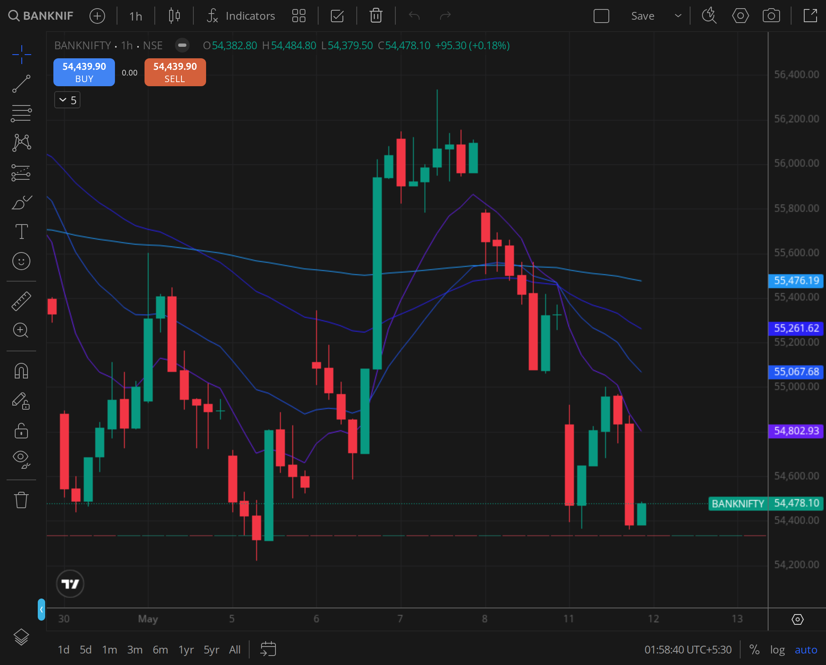This screenshot has height=665, width=826.
Task: Toggle percent scale mode
Action: pyautogui.click(x=754, y=650)
